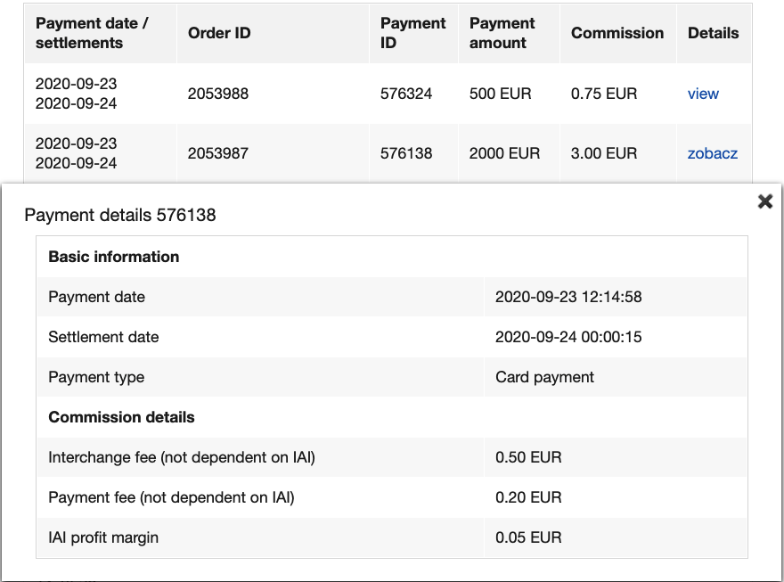Viewport: 784px width, 582px height.
Task: Click payment ID 576324 cell
Action: (406, 94)
